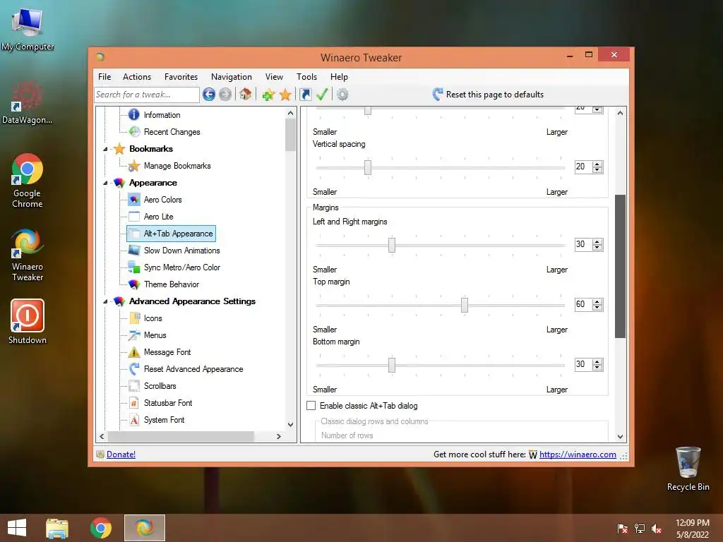Launch Chrome from the taskbar

click(x=100, y=528)
